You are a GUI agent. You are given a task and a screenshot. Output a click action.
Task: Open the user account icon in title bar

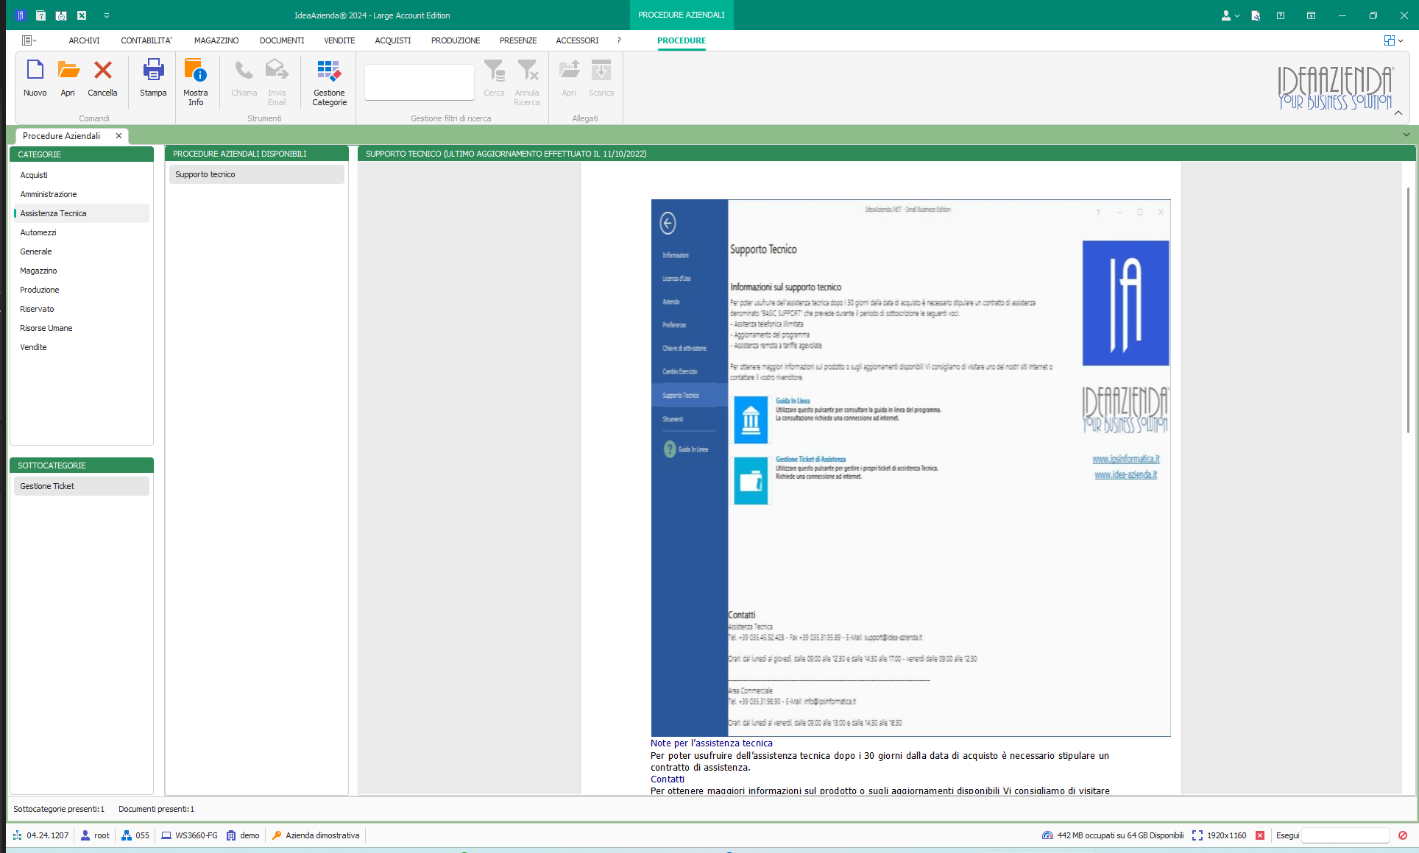(x=1226, y=15)
